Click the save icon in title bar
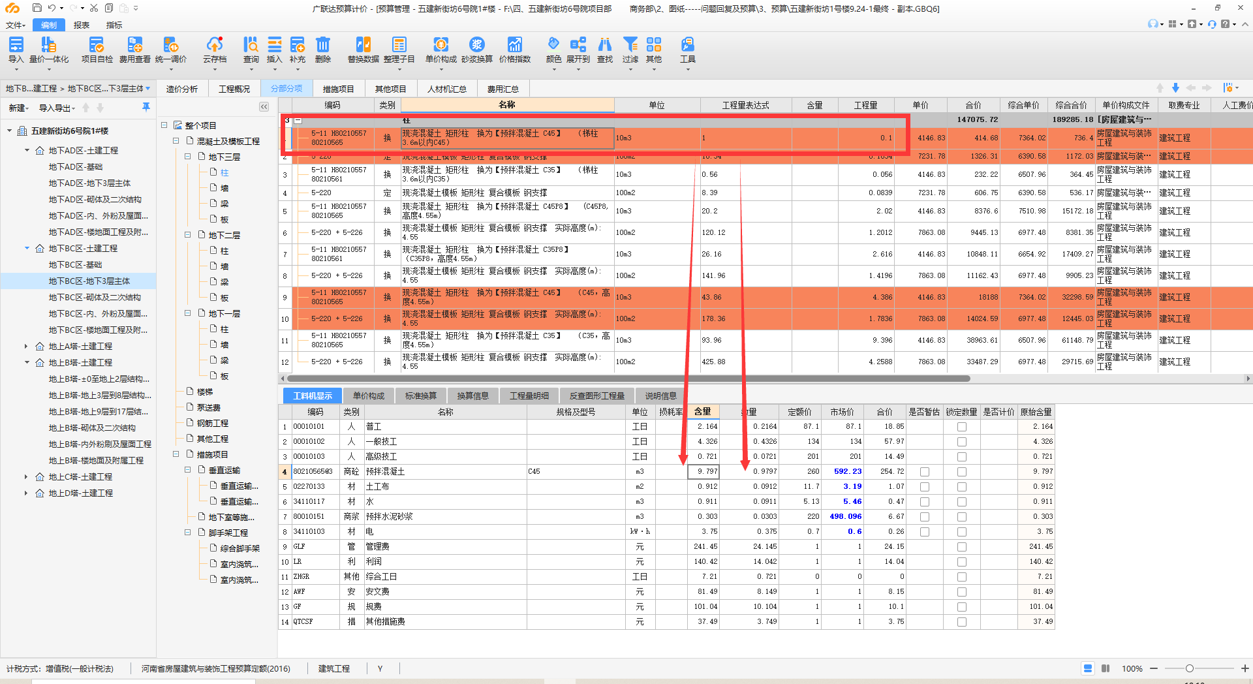This screenshot has width=1253, height=684. point(37,8)
